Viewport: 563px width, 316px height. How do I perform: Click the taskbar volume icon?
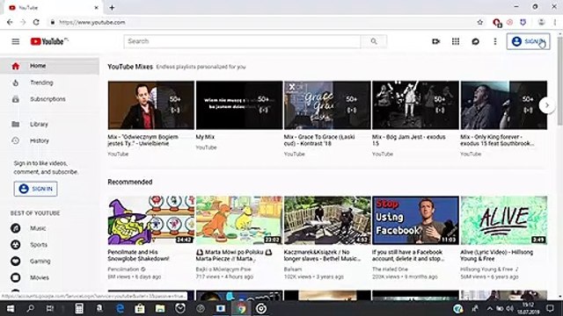509,308
